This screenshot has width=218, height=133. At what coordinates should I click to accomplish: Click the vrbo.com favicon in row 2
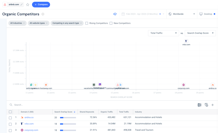click(x=22, y=124)
